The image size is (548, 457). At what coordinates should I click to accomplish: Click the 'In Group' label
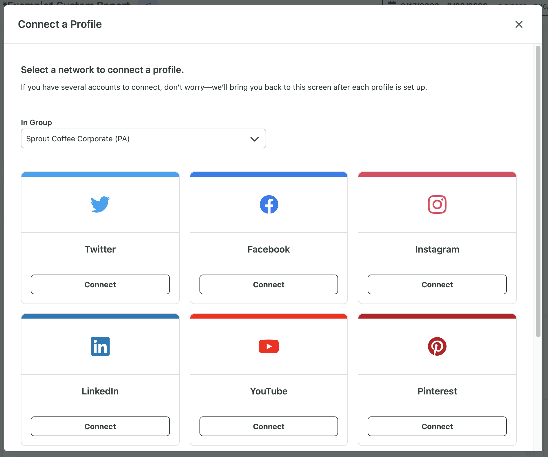pyautogui.click(x=37, y=123)
